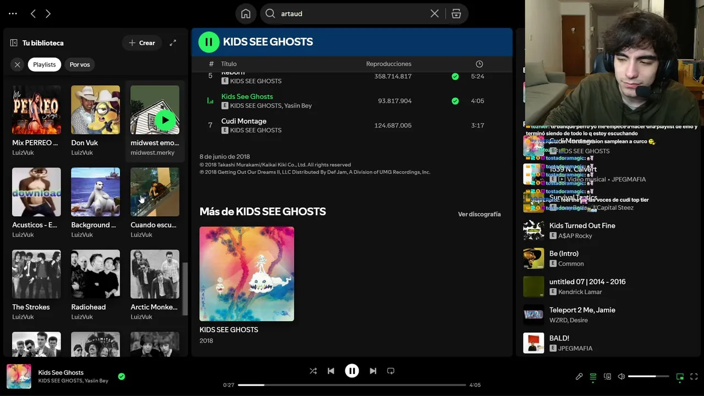Seek within the song progress bar
This screenshot has width=704, height=396.
pos(352,385)
